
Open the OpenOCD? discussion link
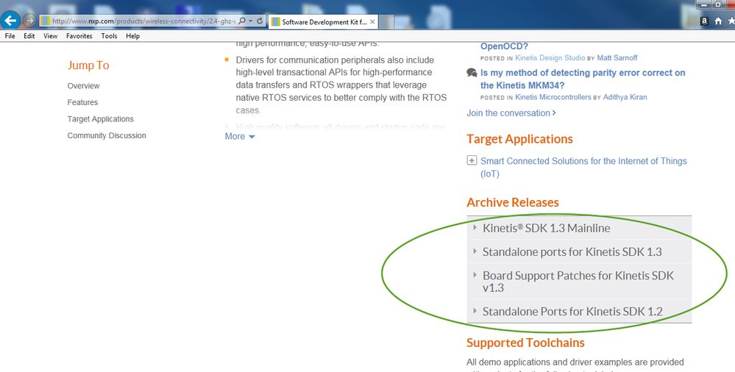(x=504, y=46)
